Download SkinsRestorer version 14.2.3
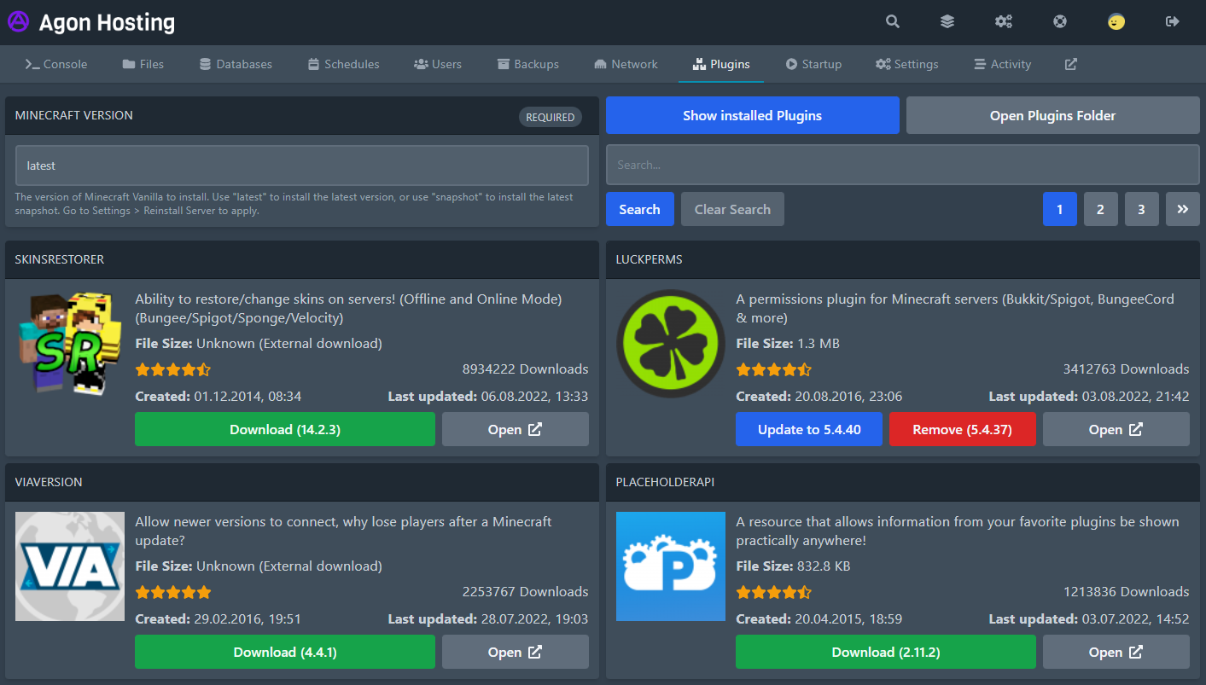Screen dimensions: 1206x685 tap(285, 429)
